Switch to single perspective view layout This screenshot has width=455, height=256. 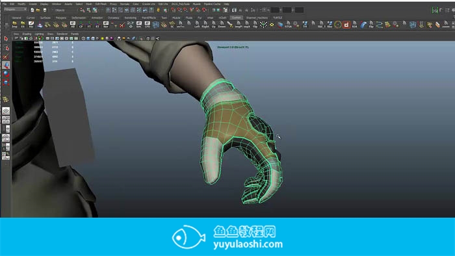click(x=6, y=110)
